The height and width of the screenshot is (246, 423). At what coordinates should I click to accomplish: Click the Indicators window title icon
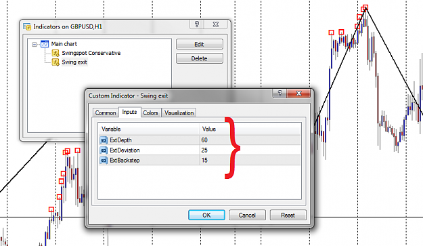pyautogui.click(x=27, y=26)
